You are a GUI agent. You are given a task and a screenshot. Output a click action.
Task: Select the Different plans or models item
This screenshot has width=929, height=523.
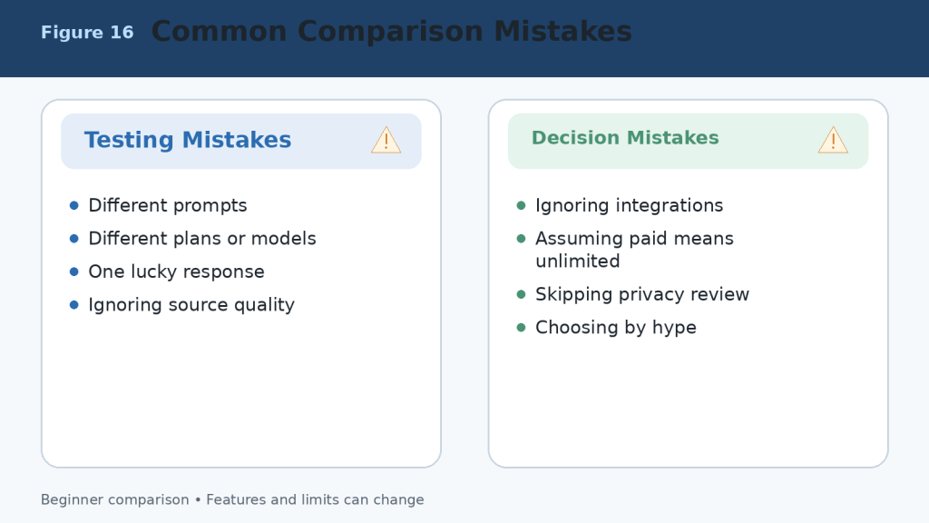click(202, 239)
